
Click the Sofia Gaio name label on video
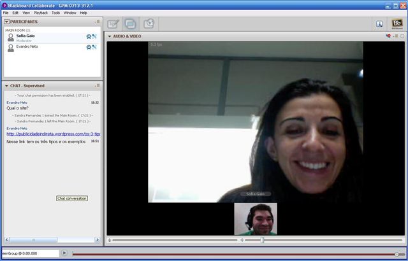coord(255,194)
